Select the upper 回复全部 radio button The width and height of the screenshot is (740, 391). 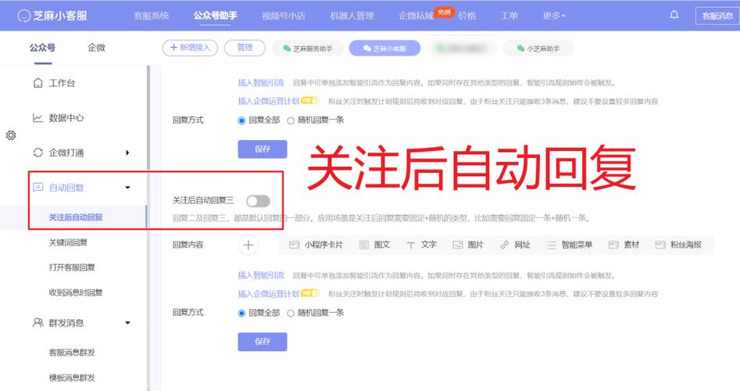(241, 120)
